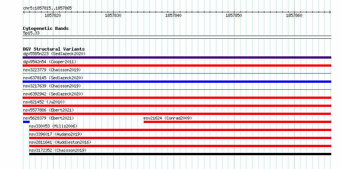The height and width of the screenshot is (169, 342).
Task: Click the thin blue nsv3217639 line
Action: click(x=177, y=89)
